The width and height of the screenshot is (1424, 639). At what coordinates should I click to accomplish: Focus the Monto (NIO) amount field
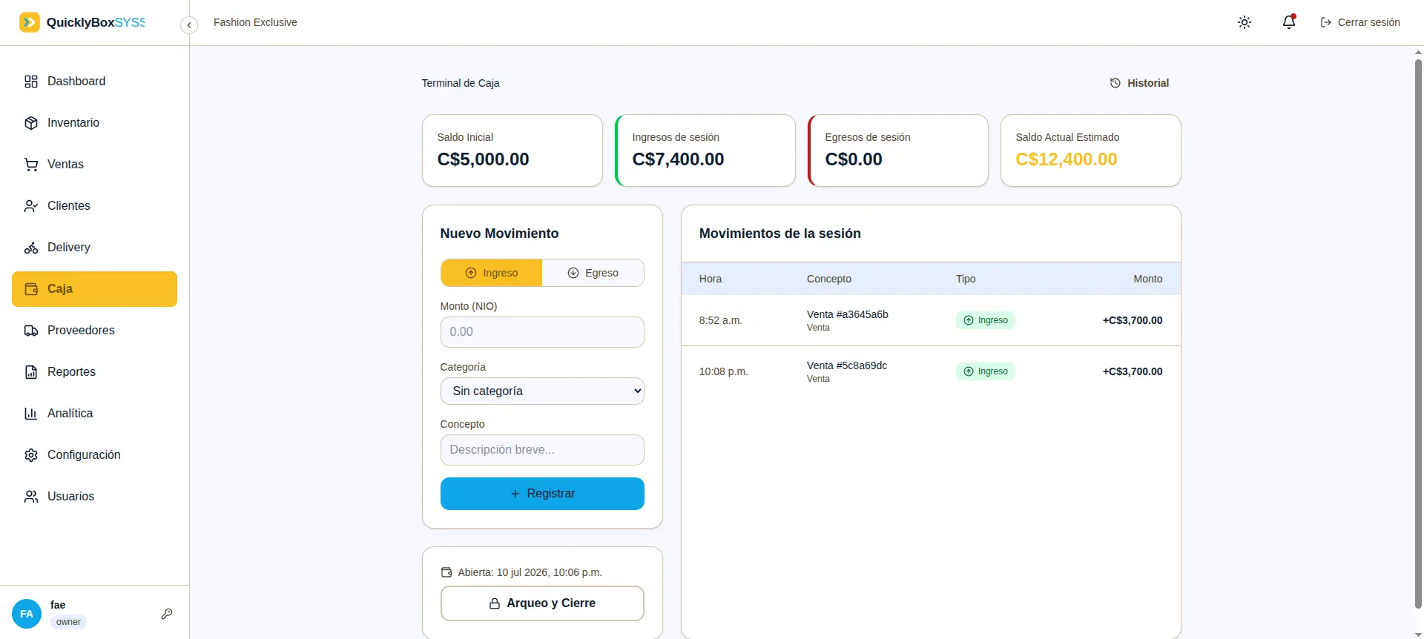(542, 332)
